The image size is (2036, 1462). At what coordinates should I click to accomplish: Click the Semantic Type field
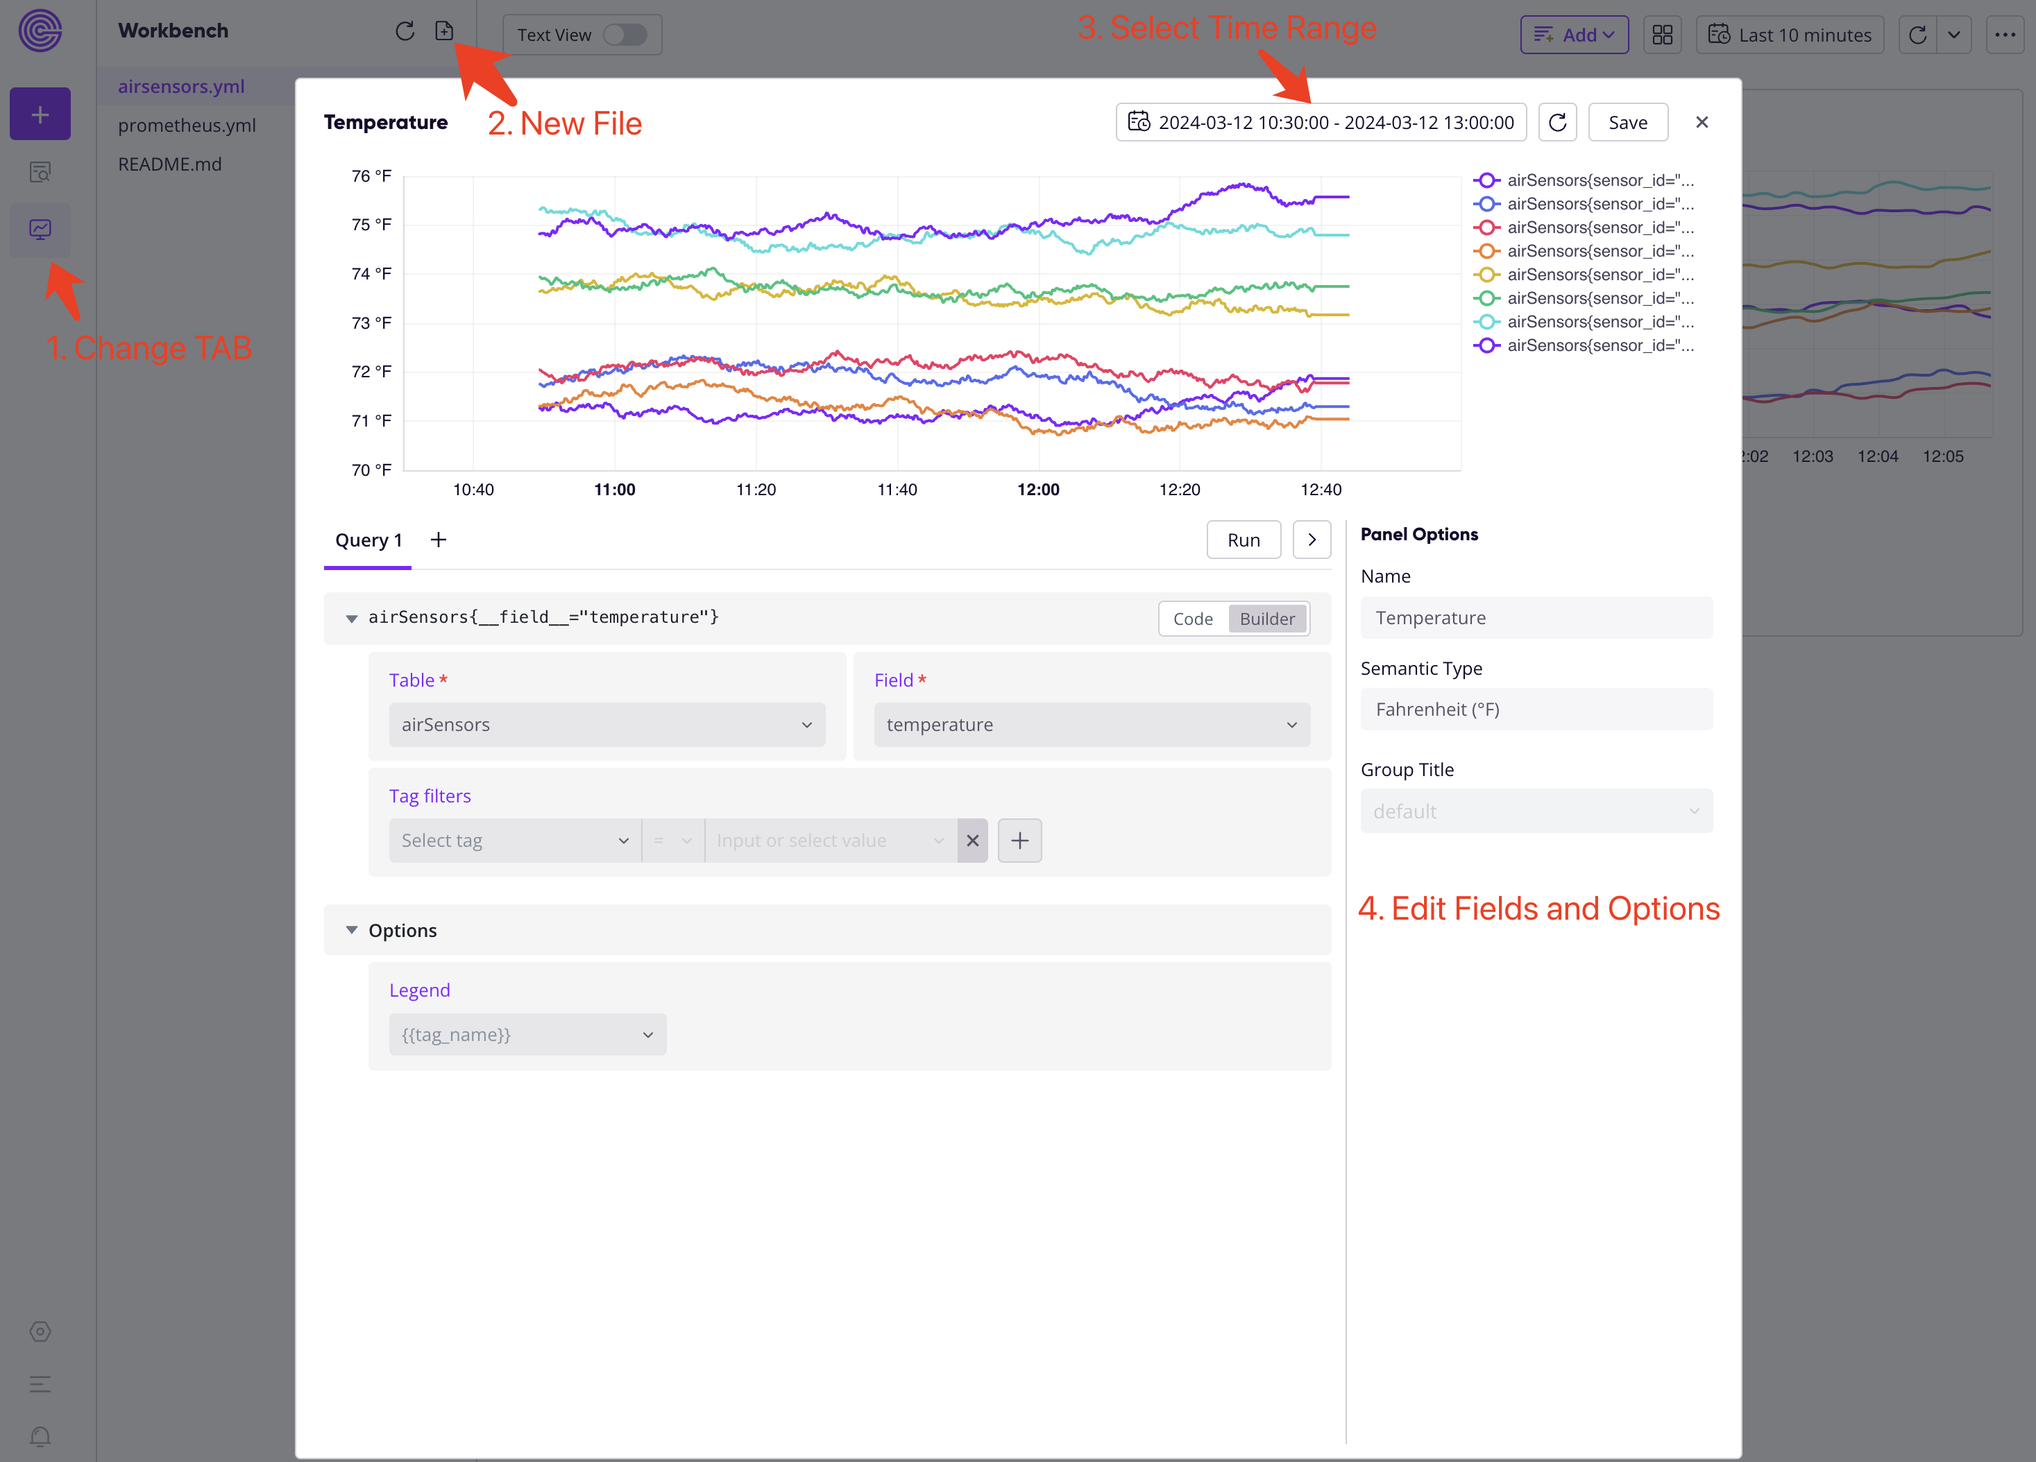1536,709
